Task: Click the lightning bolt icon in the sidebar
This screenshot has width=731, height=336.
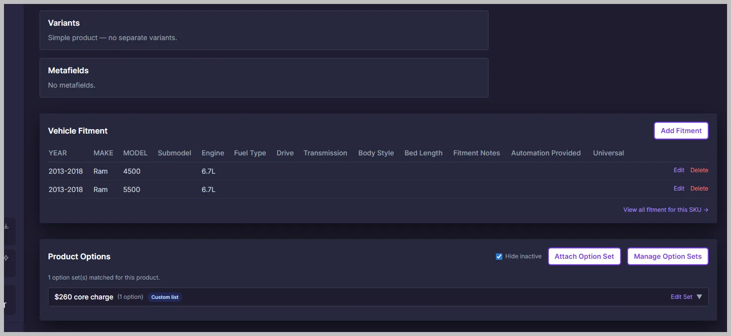Action: click(x=6, y=258)
